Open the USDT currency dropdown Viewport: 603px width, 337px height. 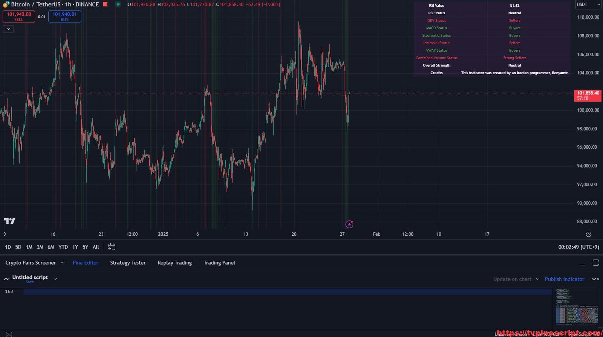tap(588, 5)
